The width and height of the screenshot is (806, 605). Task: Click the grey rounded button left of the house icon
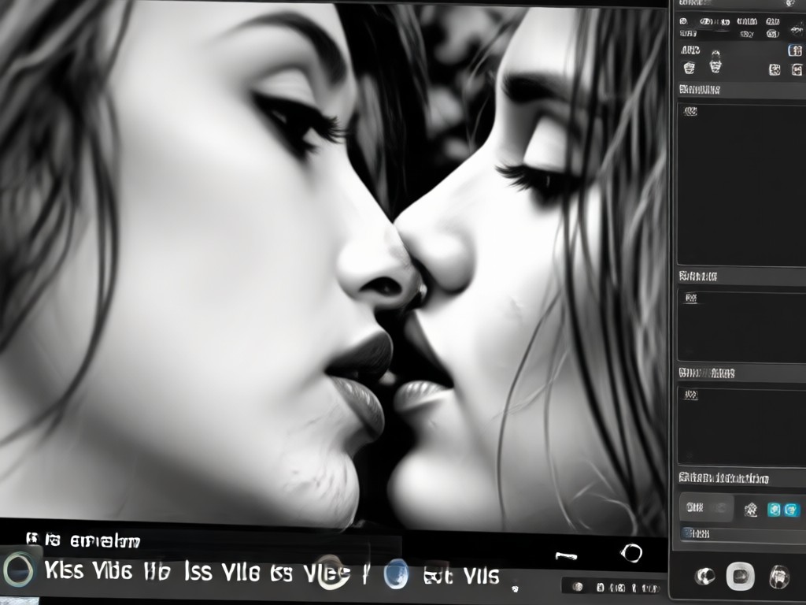click(706, 508)
